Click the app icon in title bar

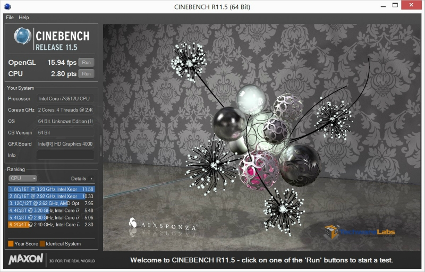pyautogui.click(x=7, y=6)
